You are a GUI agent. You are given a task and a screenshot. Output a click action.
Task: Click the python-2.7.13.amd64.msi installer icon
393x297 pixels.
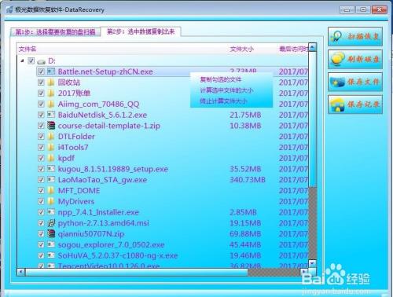pos(51,223)
